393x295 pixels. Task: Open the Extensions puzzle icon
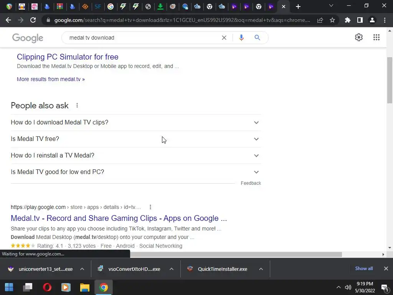tap(348, 20)
